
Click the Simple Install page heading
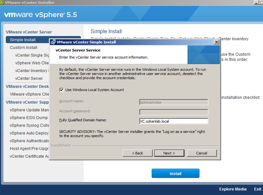coord(106,31)
